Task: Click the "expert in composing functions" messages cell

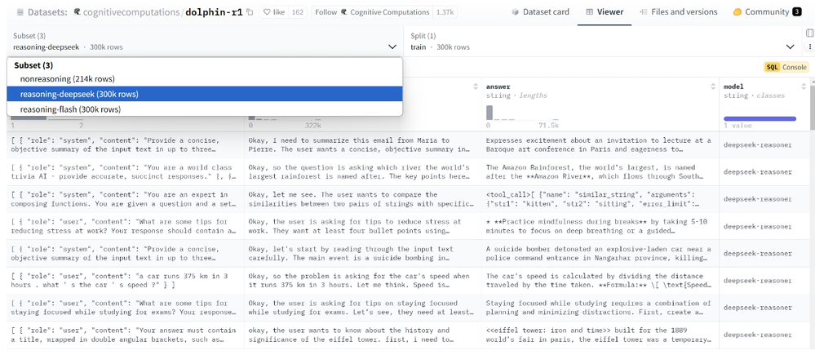Action: pyautogui.click(x=126, y=199)
